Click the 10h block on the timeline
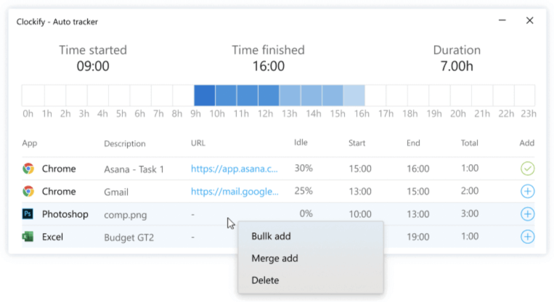 (226, 95)
